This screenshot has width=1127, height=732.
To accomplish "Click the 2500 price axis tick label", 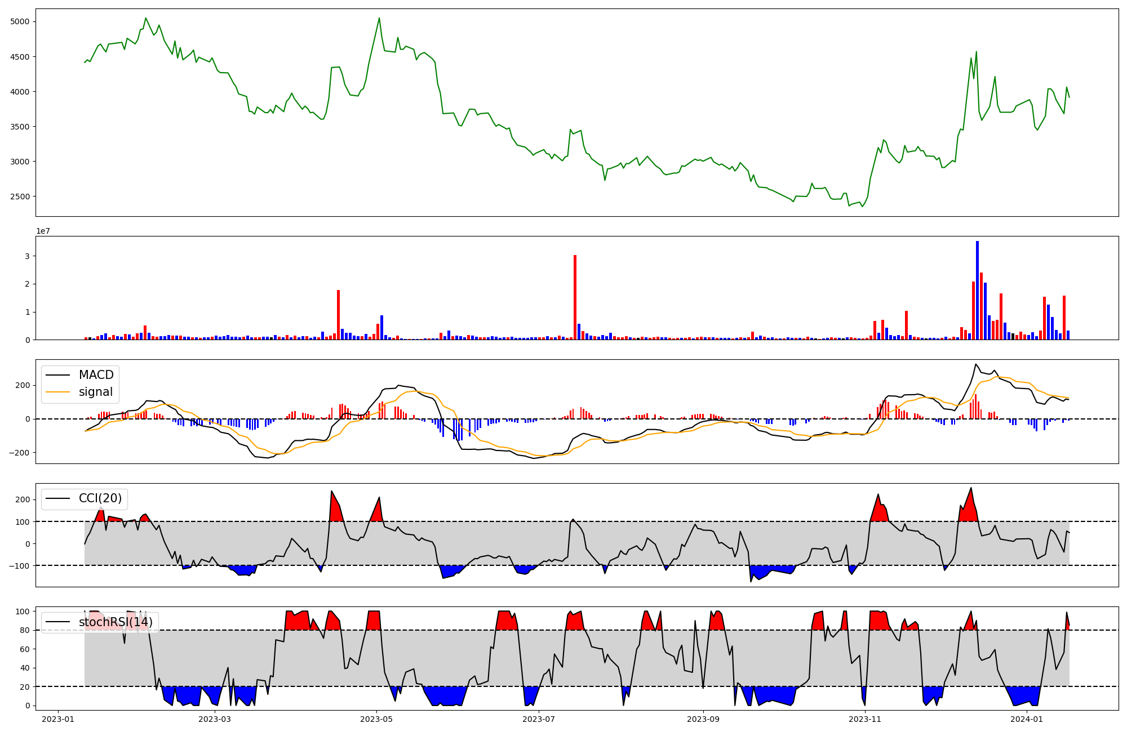I will coord(20,197).
